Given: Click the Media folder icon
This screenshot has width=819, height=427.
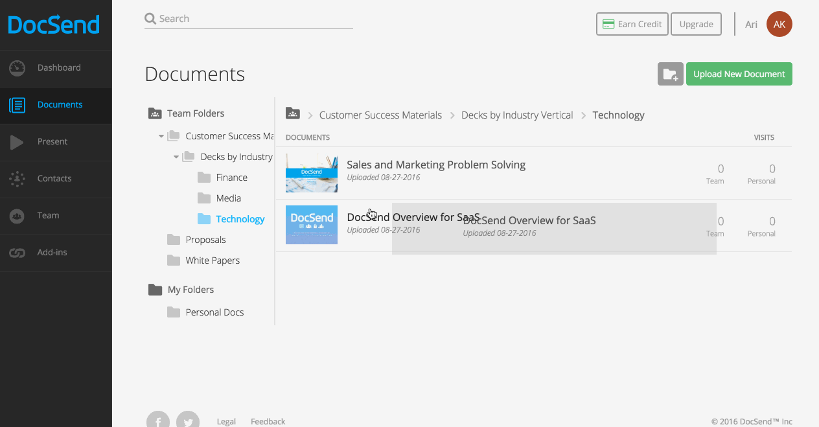Looking at the screenshot, I should point(204,198).
